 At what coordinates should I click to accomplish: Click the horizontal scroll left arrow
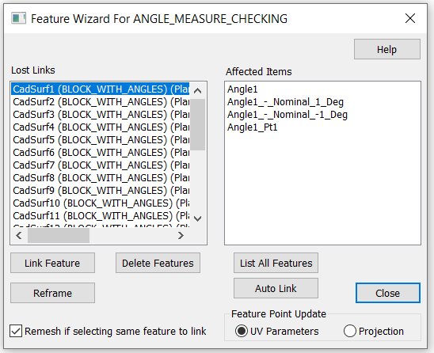click(x=19, y=236)
